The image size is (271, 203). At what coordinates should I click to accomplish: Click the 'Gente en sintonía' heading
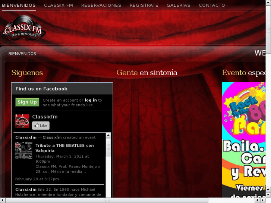147,73
